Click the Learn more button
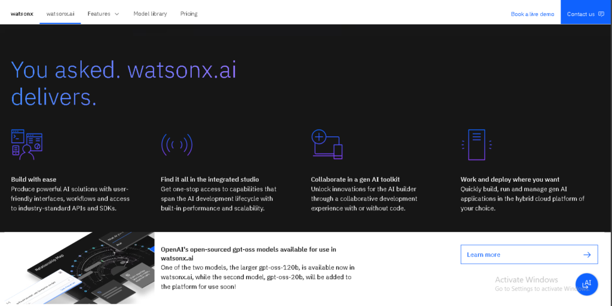The height and width of the screenshot is (306, 612). [530, 255]
